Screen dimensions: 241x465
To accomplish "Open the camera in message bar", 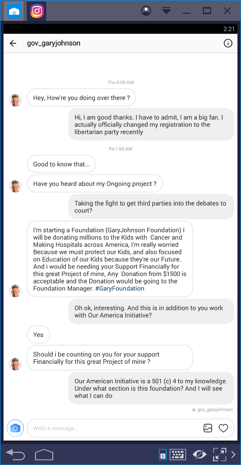I will coord(15,428).
